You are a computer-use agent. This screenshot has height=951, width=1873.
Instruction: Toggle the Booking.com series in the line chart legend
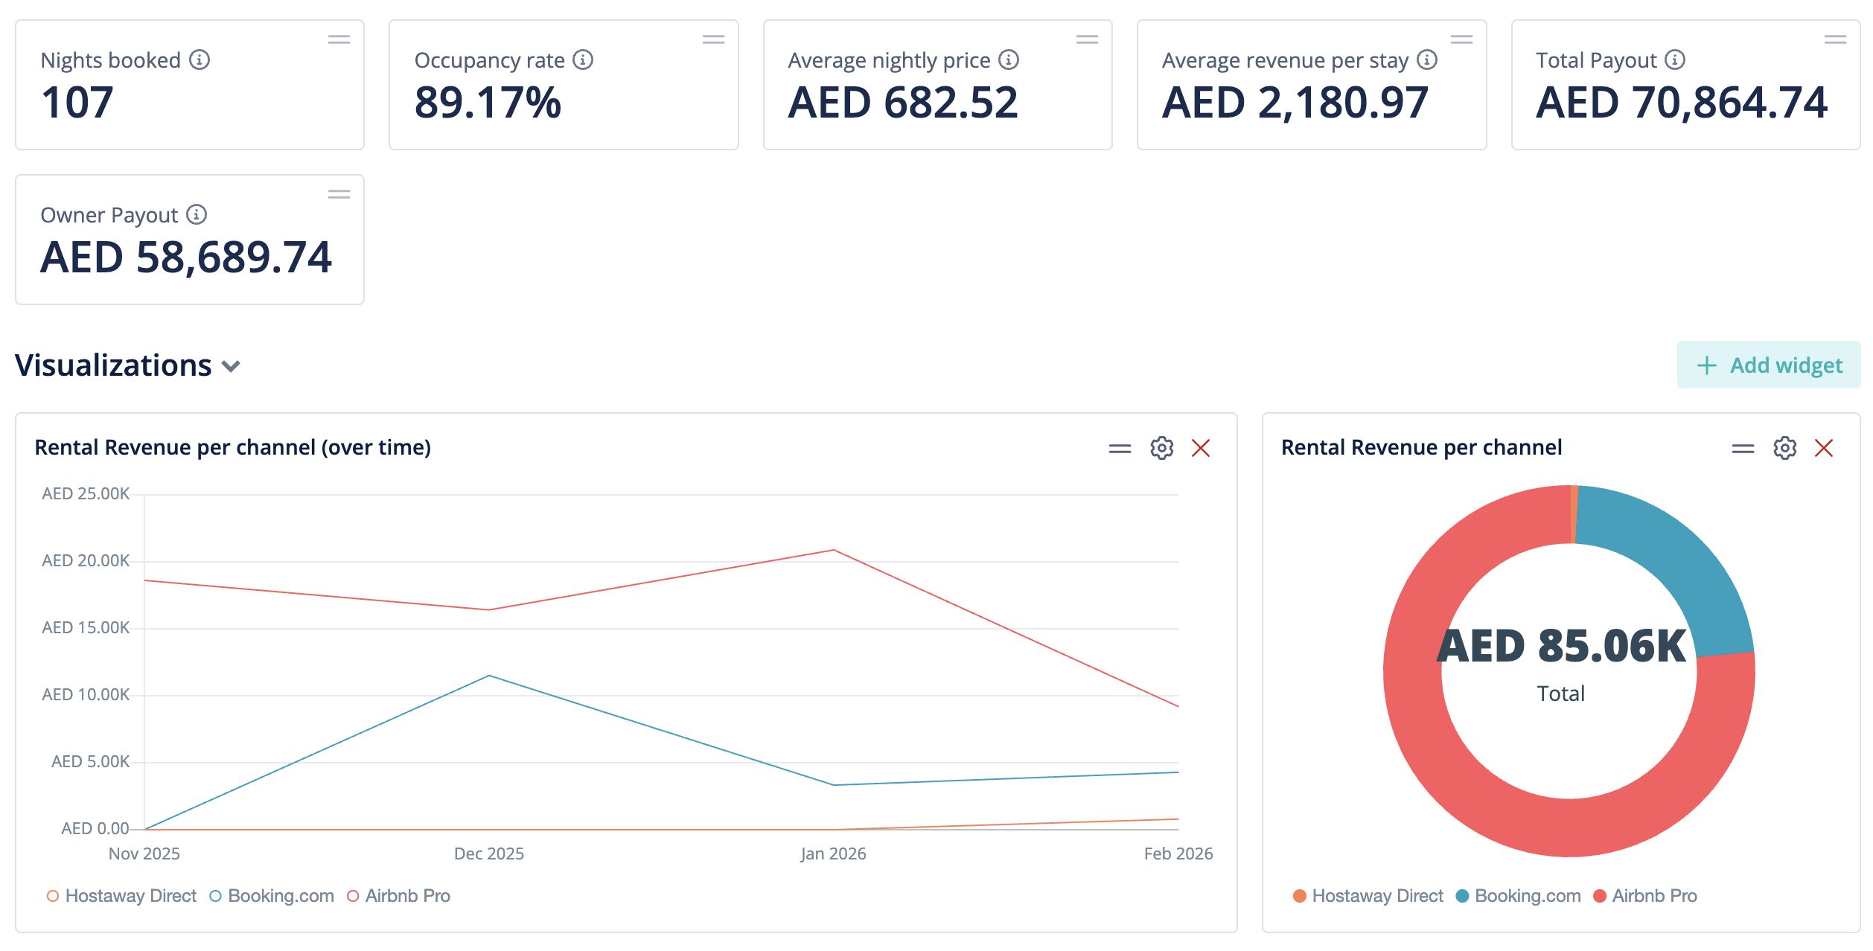tap(281, 896)
